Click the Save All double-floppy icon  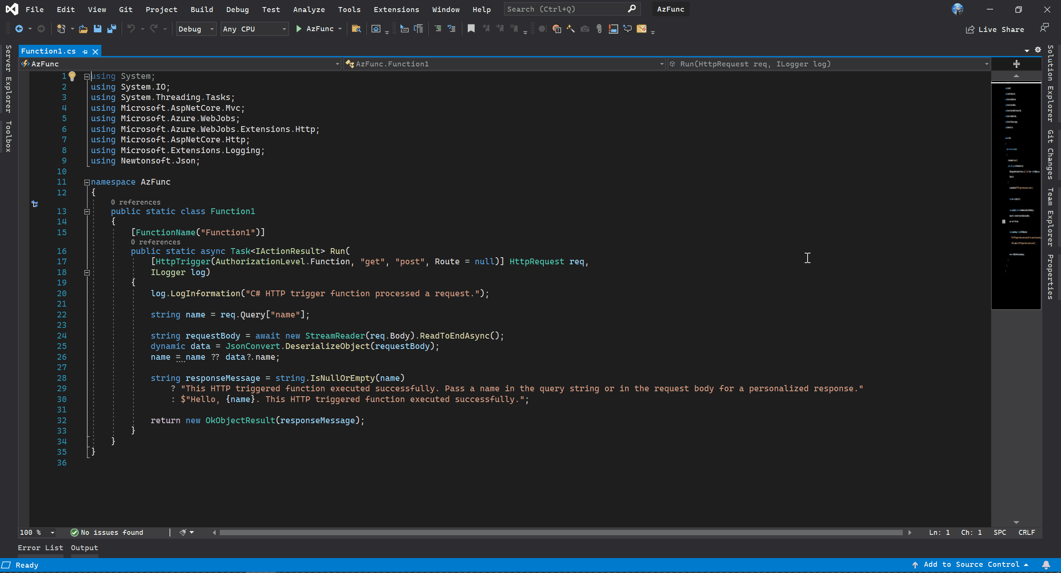click(x=111, y=29)
